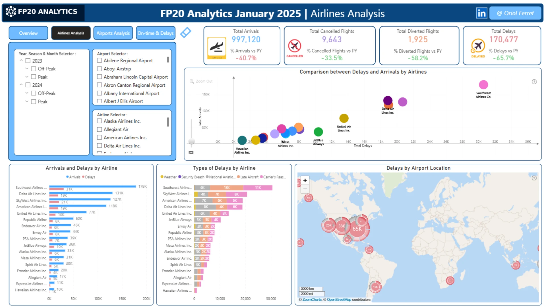Click the 65K map cluster marker
546x307 pixels.
click(357, 229)
